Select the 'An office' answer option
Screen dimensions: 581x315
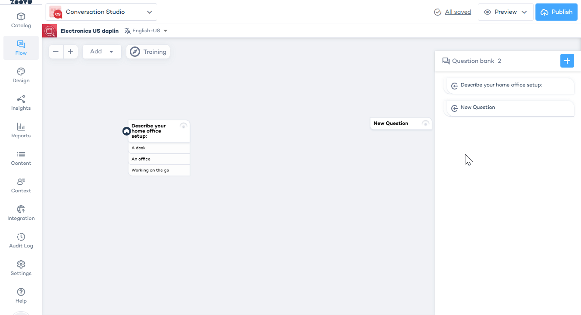click(159, 159)
